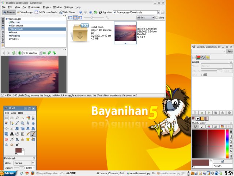
Task: Select the seaside-sunset.jpg thumbnail
Action: click(125, 32)
